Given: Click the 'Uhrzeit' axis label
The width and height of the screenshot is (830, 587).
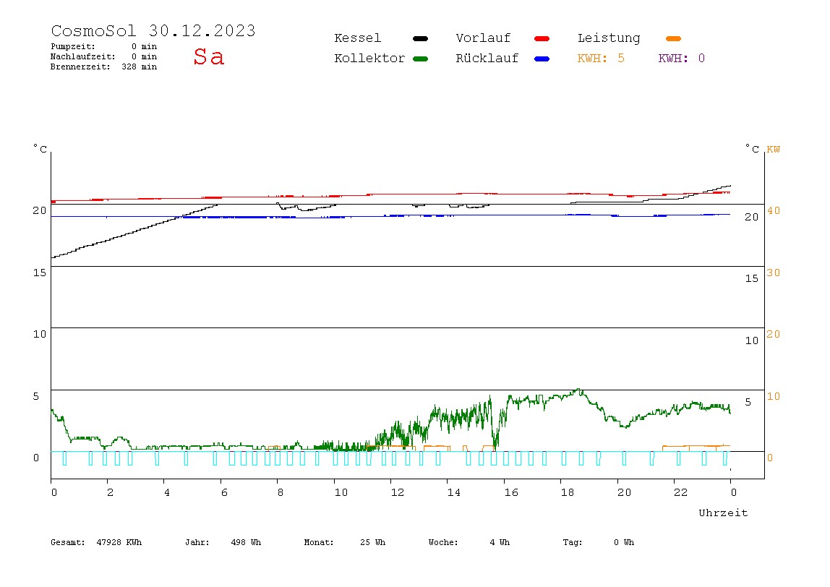Looking at the screenshot, I should (723, 513).
